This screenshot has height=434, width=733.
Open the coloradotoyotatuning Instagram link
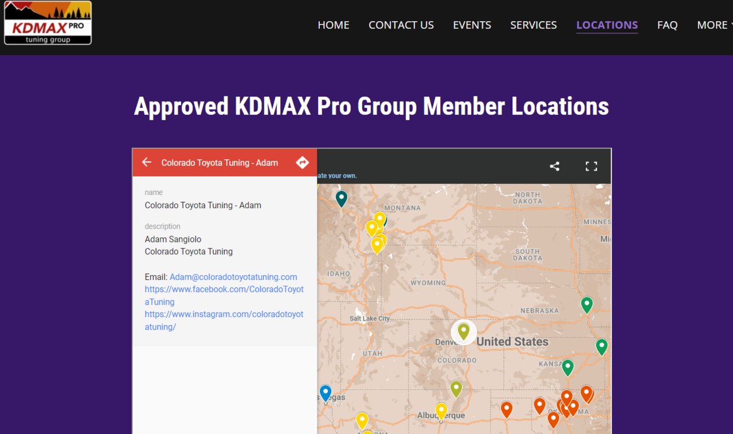pyautogui.click(x=224, y=320)
